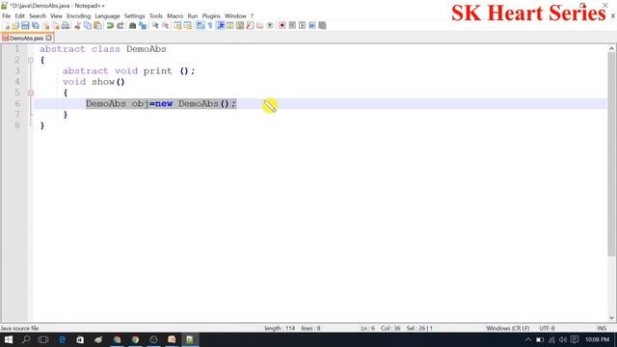Toggle synchronize vertical scrolling
This screenshot has width=617, height=347.
pyautogui.click(x=177, y=26)
